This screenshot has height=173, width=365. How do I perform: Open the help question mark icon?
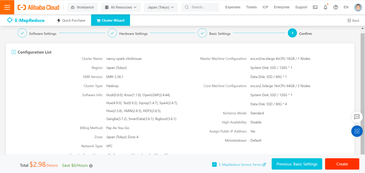pyautogui.click(x=336, y=7)
